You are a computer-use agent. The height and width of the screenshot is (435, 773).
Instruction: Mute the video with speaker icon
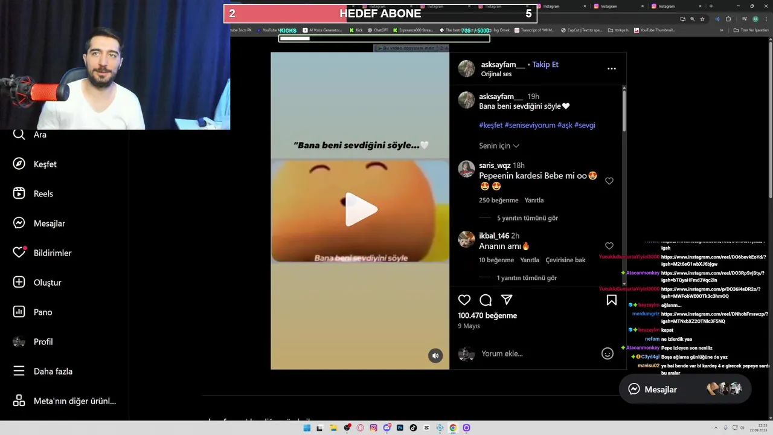pos(435,356)
